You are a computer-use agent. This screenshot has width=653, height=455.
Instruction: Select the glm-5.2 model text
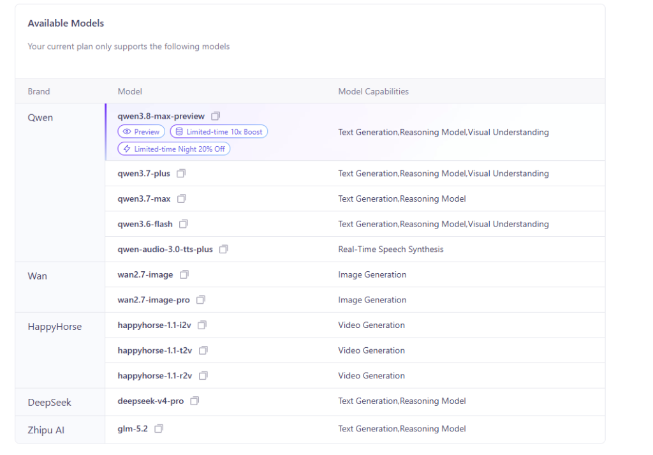pos(133,429)
